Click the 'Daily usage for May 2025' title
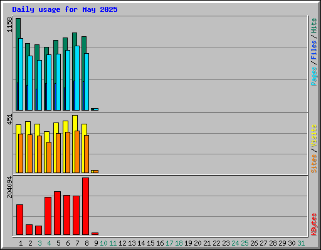This screenshot has height=250, width=321. 65,9
